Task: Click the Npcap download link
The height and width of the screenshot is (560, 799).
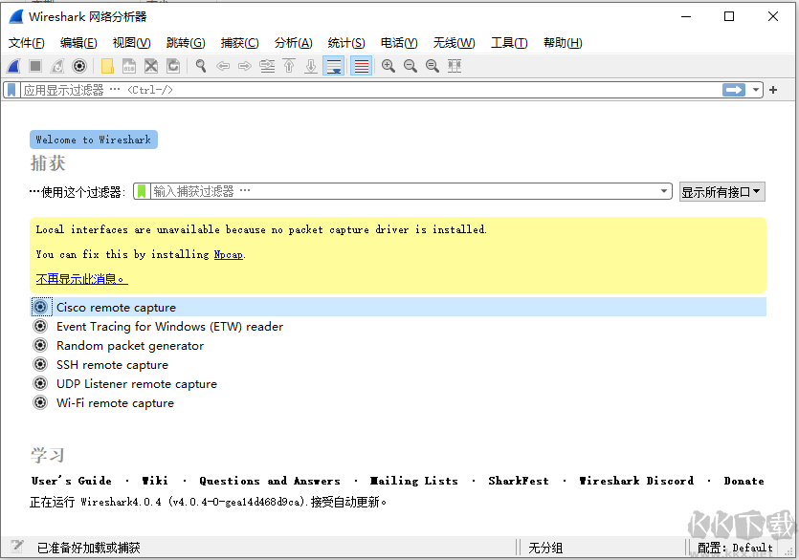Action: pyautogui.click(x=228, y=254)
